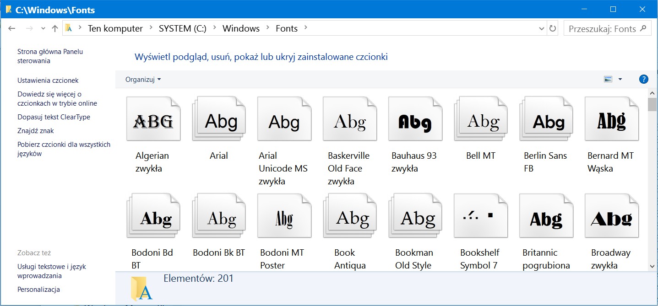Select the Bookman Old Style font icon
The image size is (658, 306).
tap(415, 215)
